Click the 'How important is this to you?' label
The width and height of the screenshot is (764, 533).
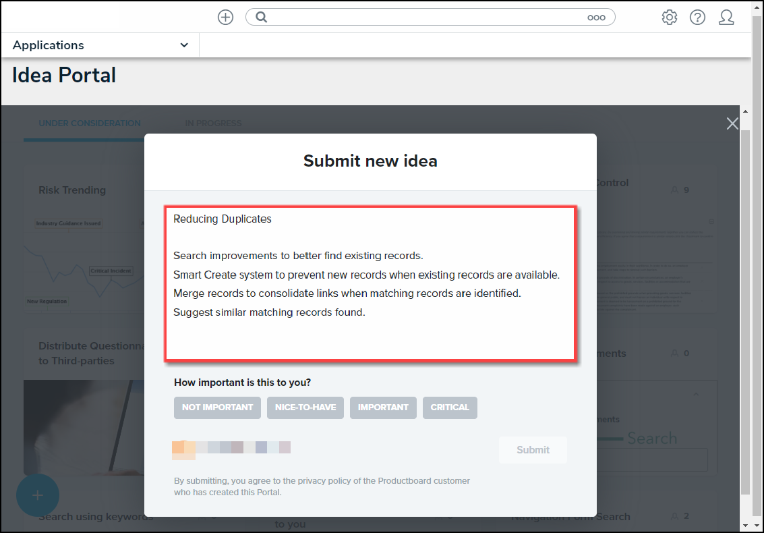[242, 383]
